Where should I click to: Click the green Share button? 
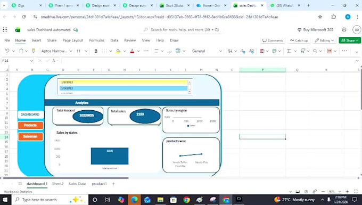350,40
